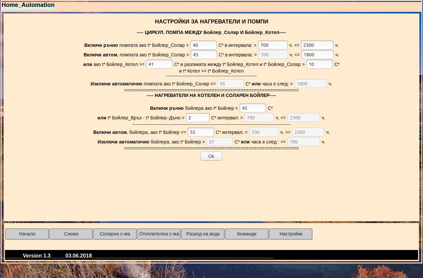The height and width of the screenshot is (278, 423).
Task: Go to the Схема page
Action: click(71, 234)
